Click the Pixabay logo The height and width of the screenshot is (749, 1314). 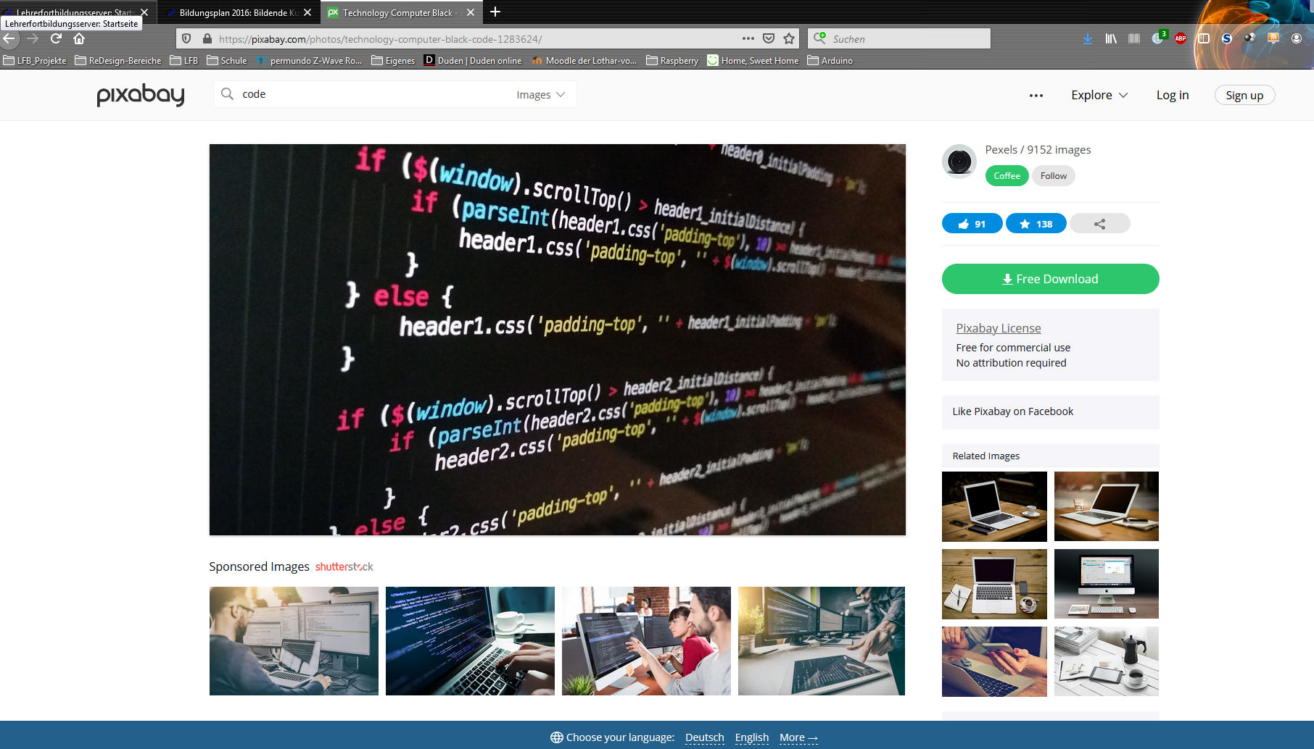click(141, 95)
